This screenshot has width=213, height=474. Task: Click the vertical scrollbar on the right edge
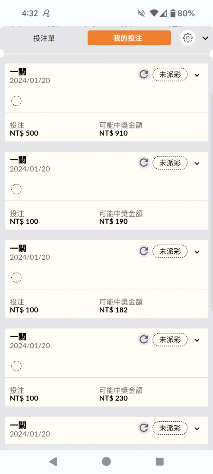pos(212,202)
